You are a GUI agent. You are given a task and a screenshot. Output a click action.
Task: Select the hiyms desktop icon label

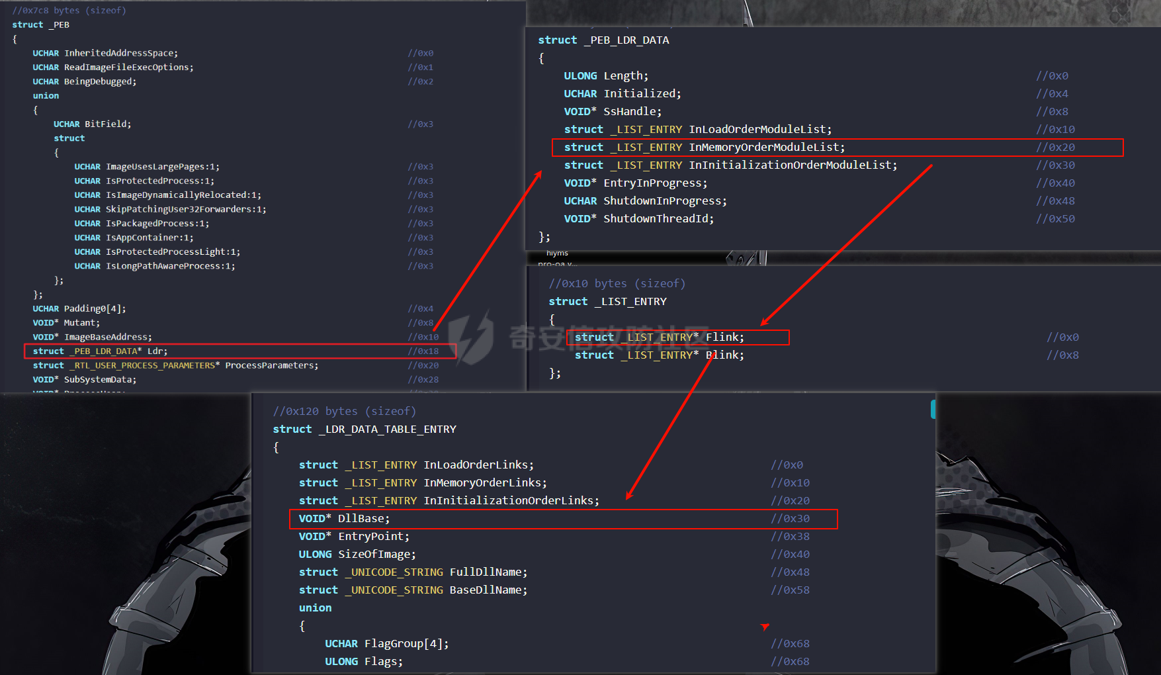click(557, 253)
